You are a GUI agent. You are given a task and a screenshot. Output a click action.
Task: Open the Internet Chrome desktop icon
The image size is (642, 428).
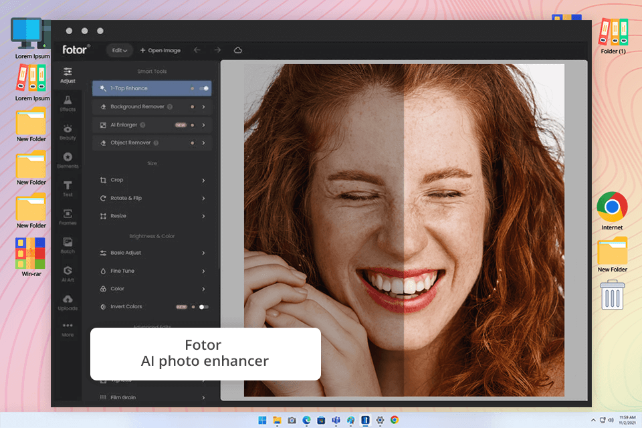tap(612, 211)
